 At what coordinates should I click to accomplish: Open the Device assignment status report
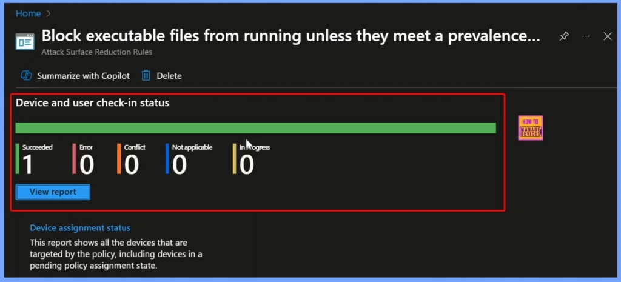pyautogui.click(x=80, y=228)
